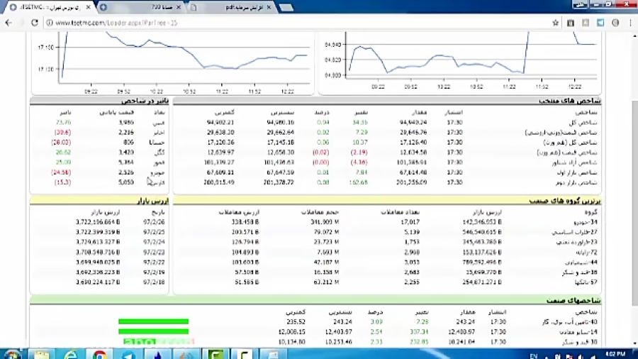
Task: Open the شاخص بازار دوم index link
Action: click(576, 182)
